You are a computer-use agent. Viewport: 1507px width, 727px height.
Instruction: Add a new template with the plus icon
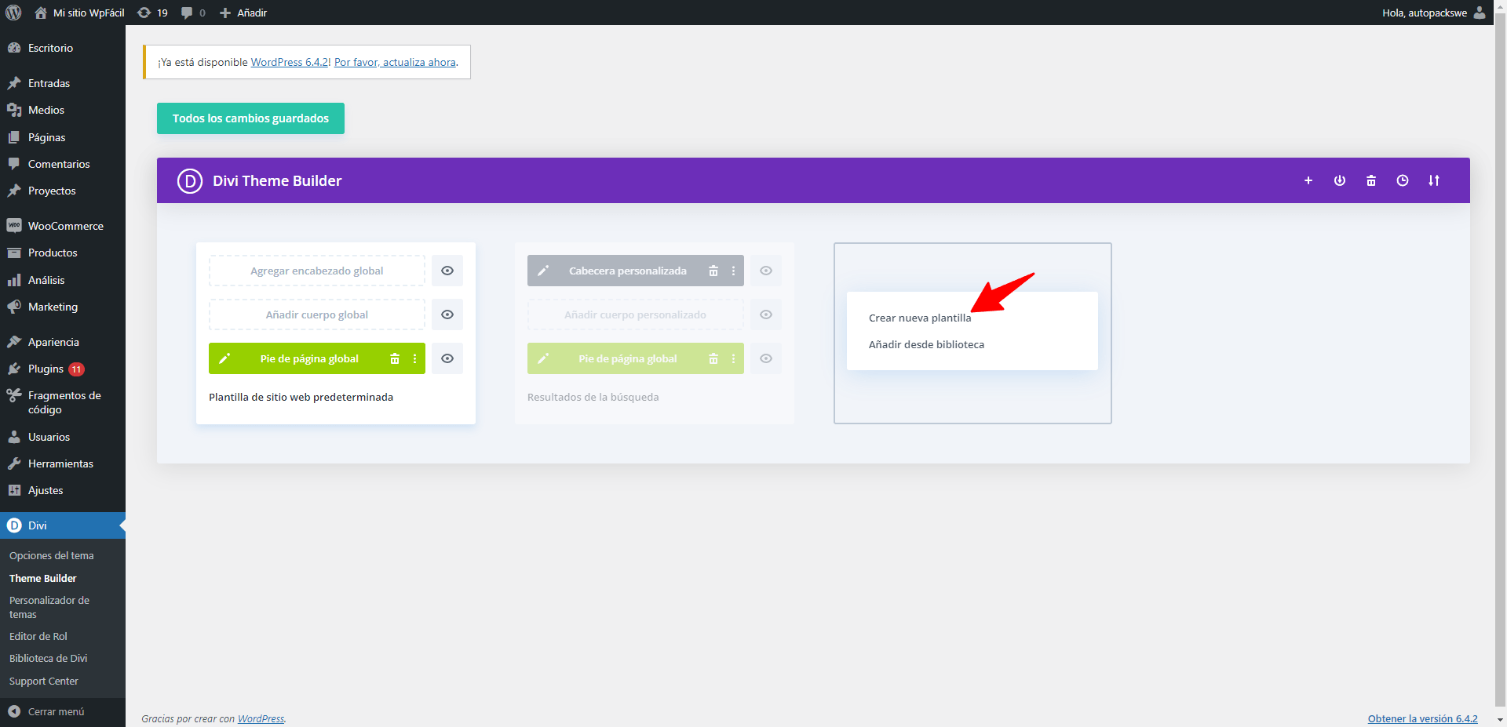click(1308, 180)
